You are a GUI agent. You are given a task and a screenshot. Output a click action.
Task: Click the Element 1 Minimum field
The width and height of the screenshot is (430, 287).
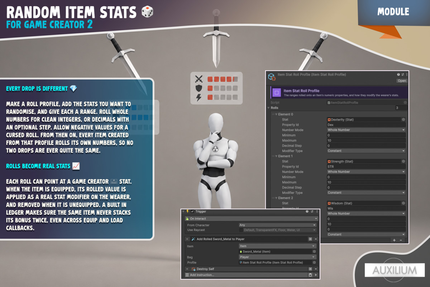[x=366, y=177]
